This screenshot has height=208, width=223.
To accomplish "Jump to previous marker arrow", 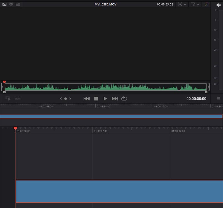I will coord(61,99).
